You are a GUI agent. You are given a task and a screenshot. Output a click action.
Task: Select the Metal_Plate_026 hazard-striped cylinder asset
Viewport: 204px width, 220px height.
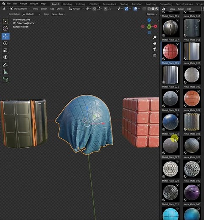pos(192,122)
